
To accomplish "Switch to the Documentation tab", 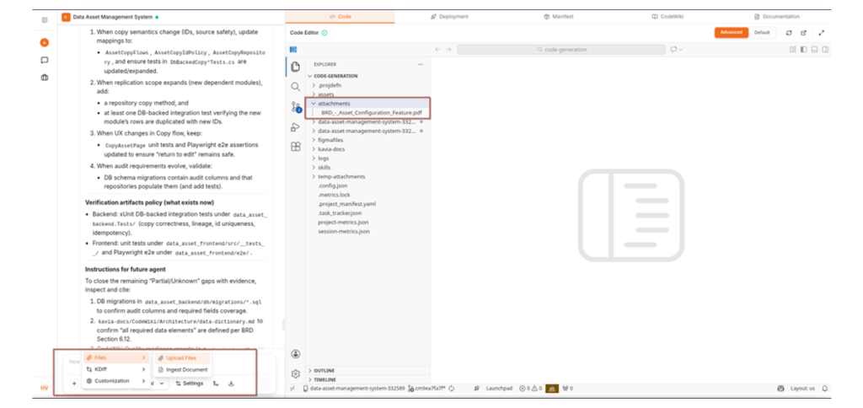I will pos(776,17).
